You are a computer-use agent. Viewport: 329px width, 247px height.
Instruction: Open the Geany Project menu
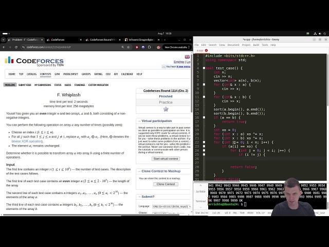246,45
